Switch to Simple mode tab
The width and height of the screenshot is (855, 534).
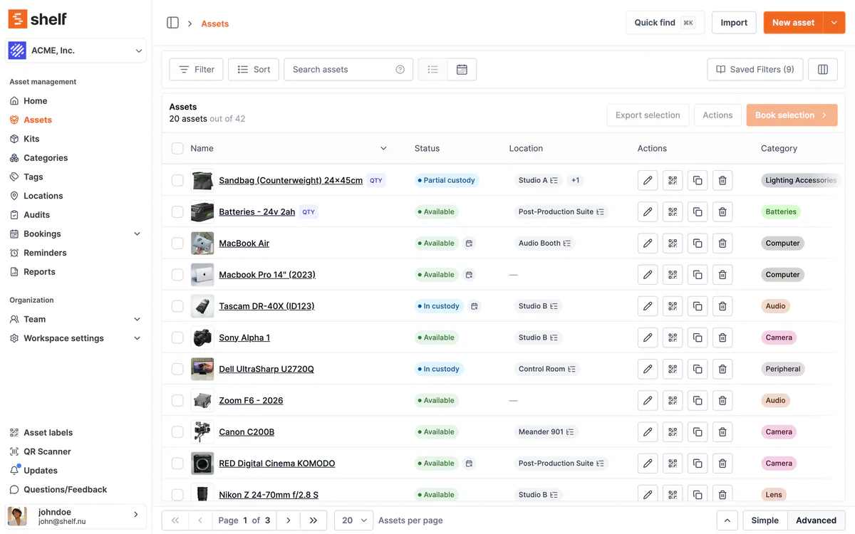765,520
